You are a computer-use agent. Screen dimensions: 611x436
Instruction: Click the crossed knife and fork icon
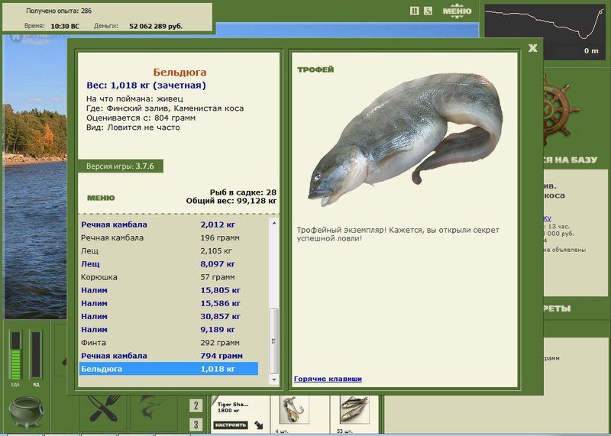(104, 408)
